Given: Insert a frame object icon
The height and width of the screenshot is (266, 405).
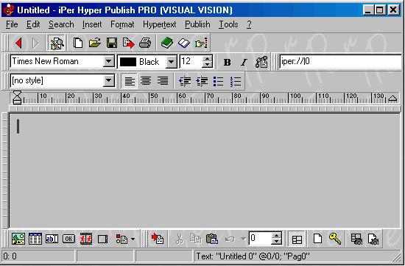Looking at the screenshot, I should [x=102, y=239].
